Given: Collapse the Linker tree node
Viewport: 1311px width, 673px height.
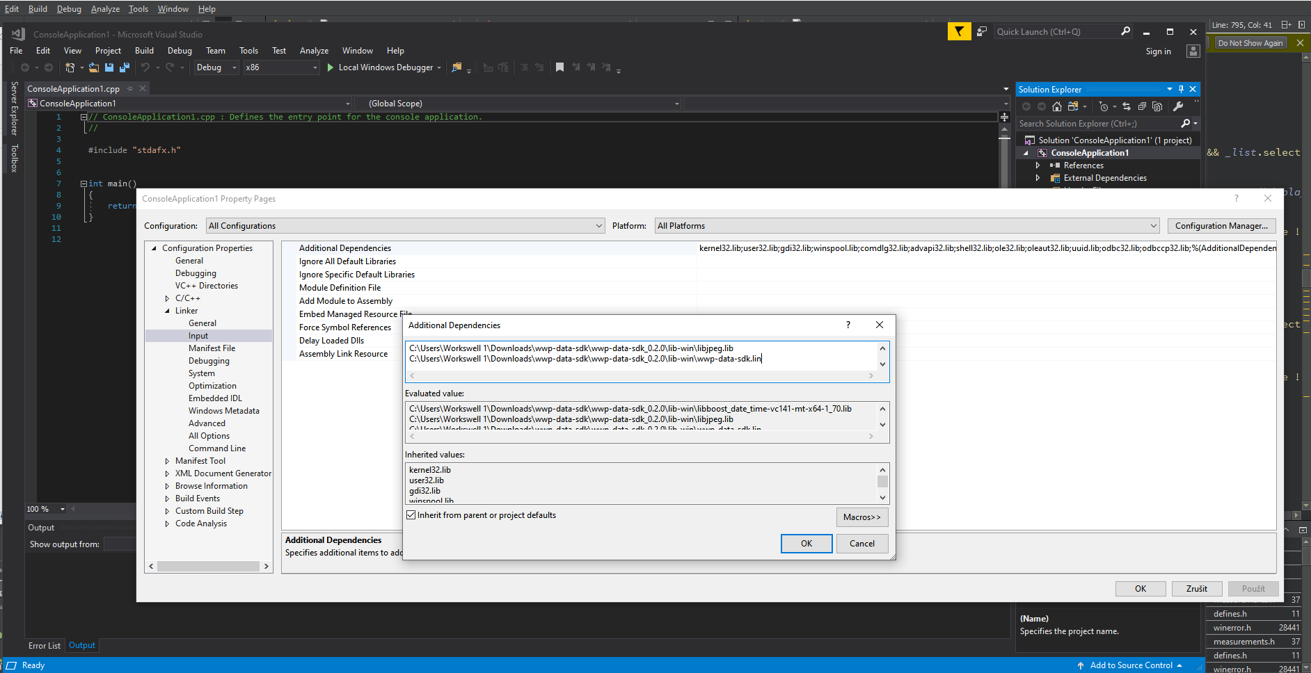Looking at the screenshot, I should click(x=167, y=311).
